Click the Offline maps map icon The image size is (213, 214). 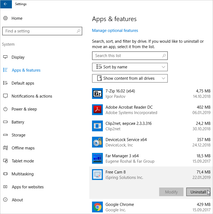click(x=5, y=148)
